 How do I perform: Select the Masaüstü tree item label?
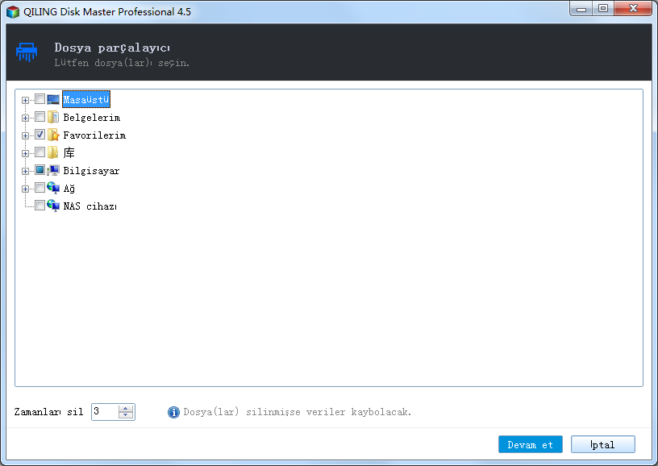tap(86, 99)
